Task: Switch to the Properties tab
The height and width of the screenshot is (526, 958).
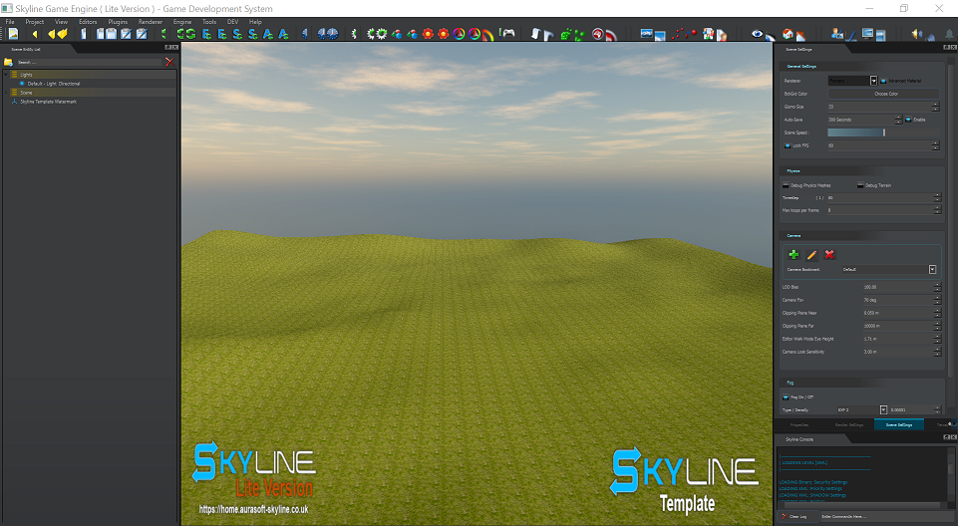Action: [799, 424]
